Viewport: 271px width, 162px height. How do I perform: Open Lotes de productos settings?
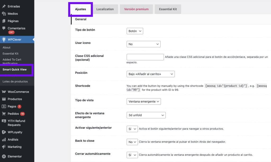tap(15, 82)
